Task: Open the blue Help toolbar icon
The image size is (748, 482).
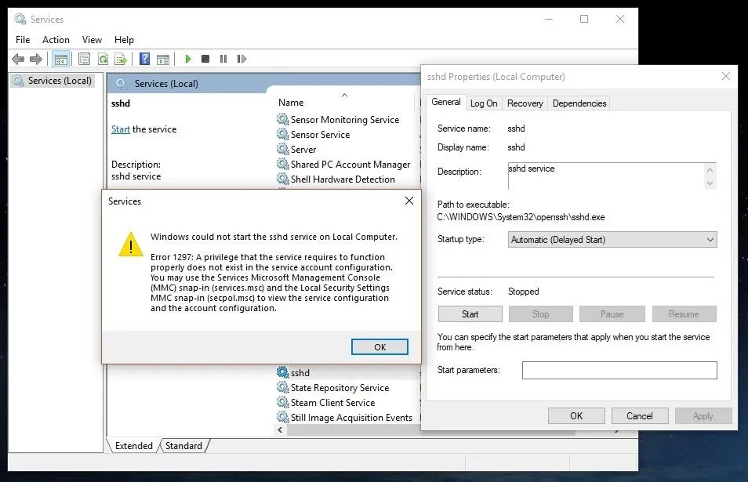Action: click(x=144, y=59)
